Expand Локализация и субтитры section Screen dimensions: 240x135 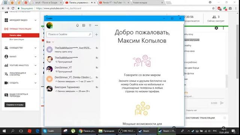click(36, 74)
